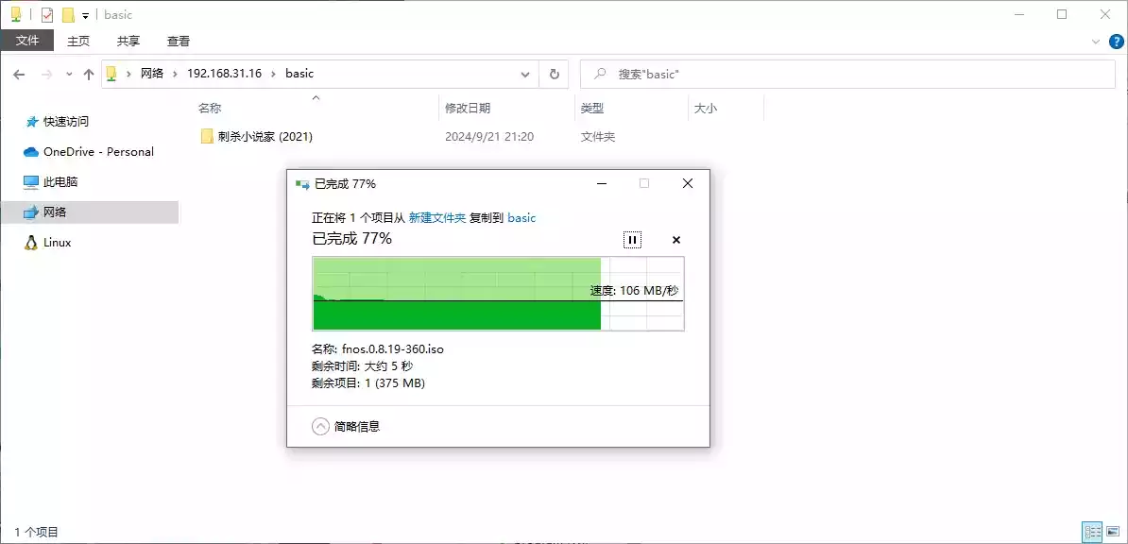Open the 文件 menu tab

(27, 41)
